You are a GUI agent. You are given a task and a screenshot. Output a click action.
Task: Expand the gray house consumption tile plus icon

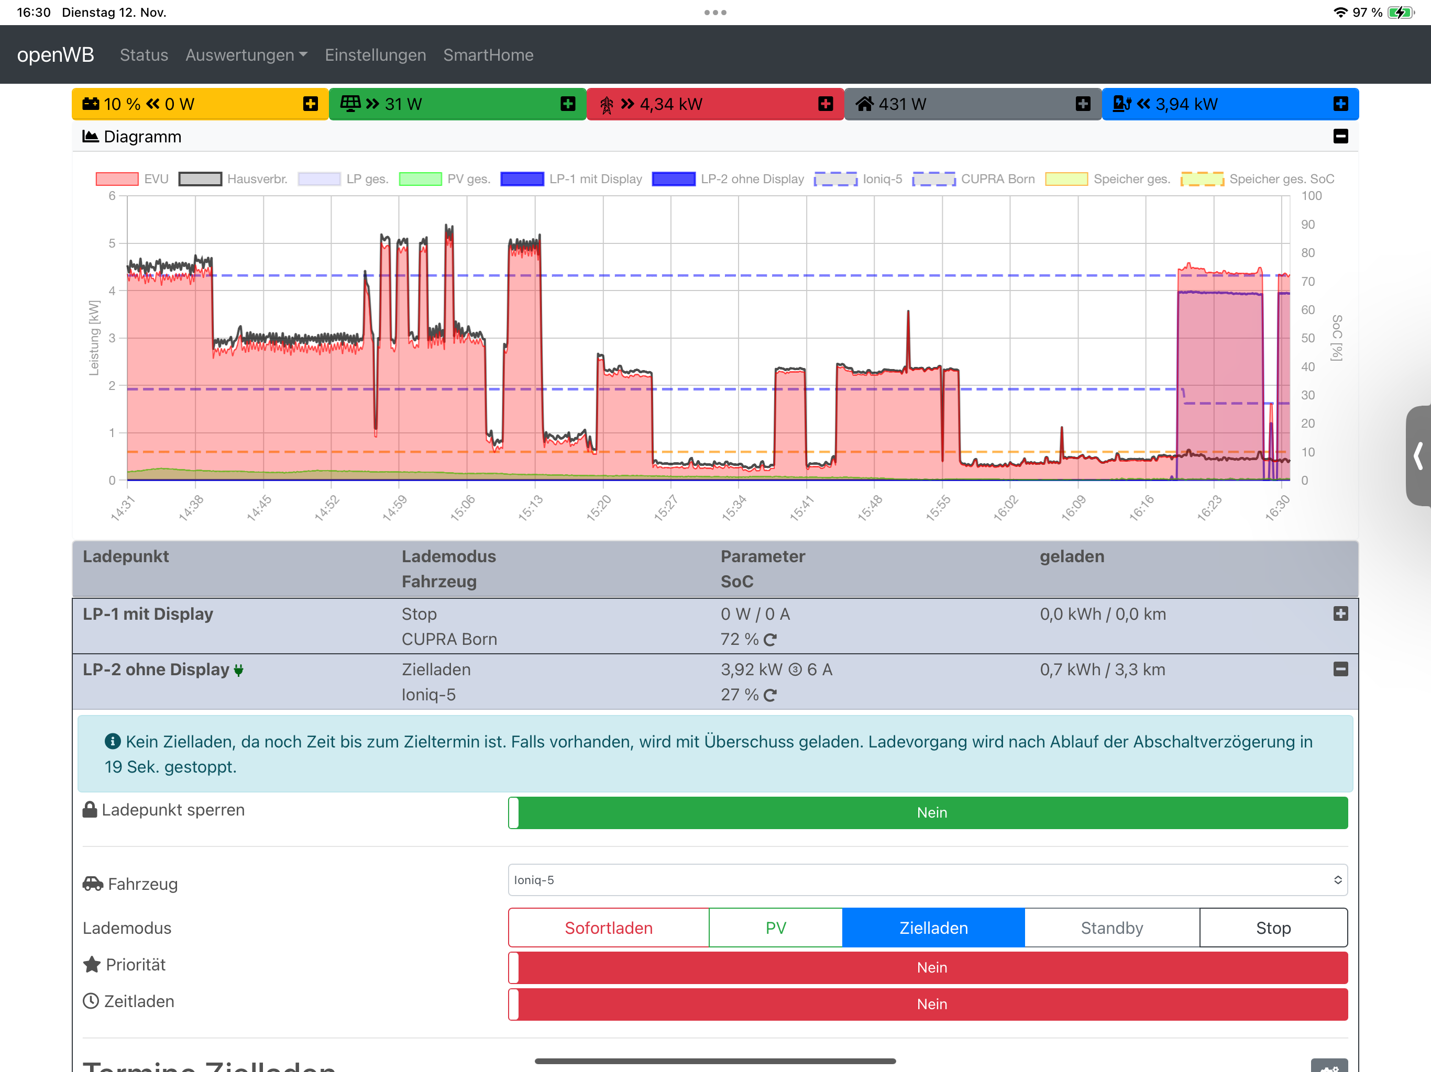[x=1082, y=104]
